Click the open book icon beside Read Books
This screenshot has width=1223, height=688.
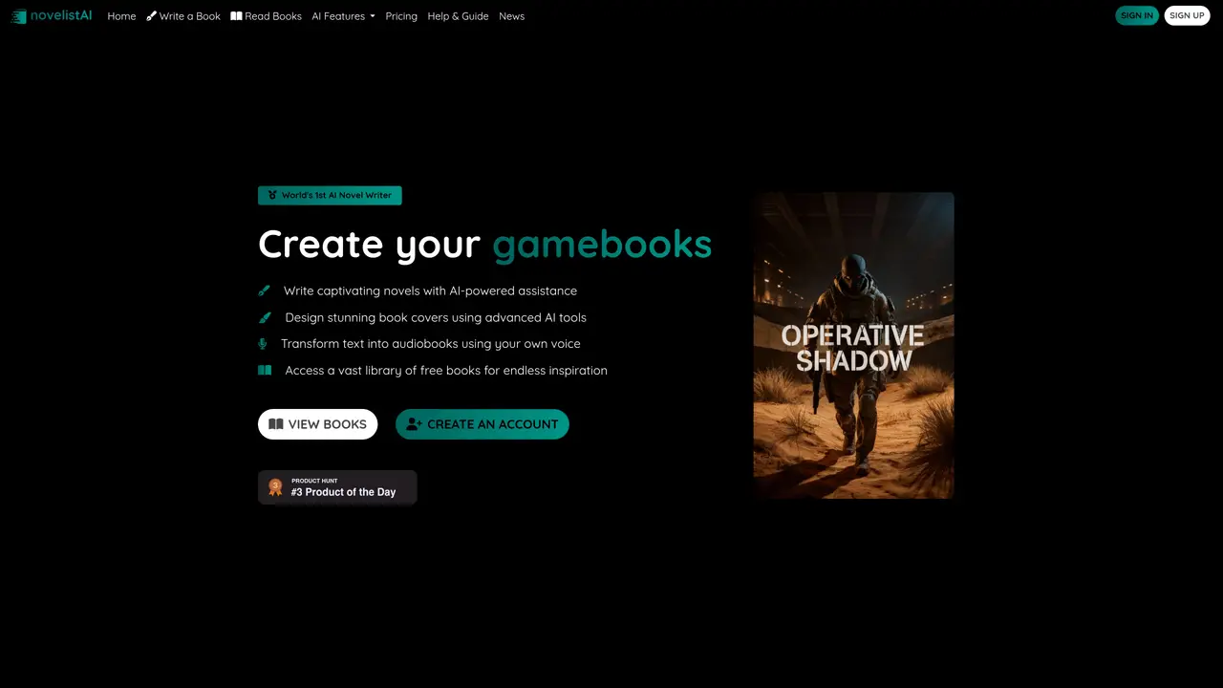236,16
